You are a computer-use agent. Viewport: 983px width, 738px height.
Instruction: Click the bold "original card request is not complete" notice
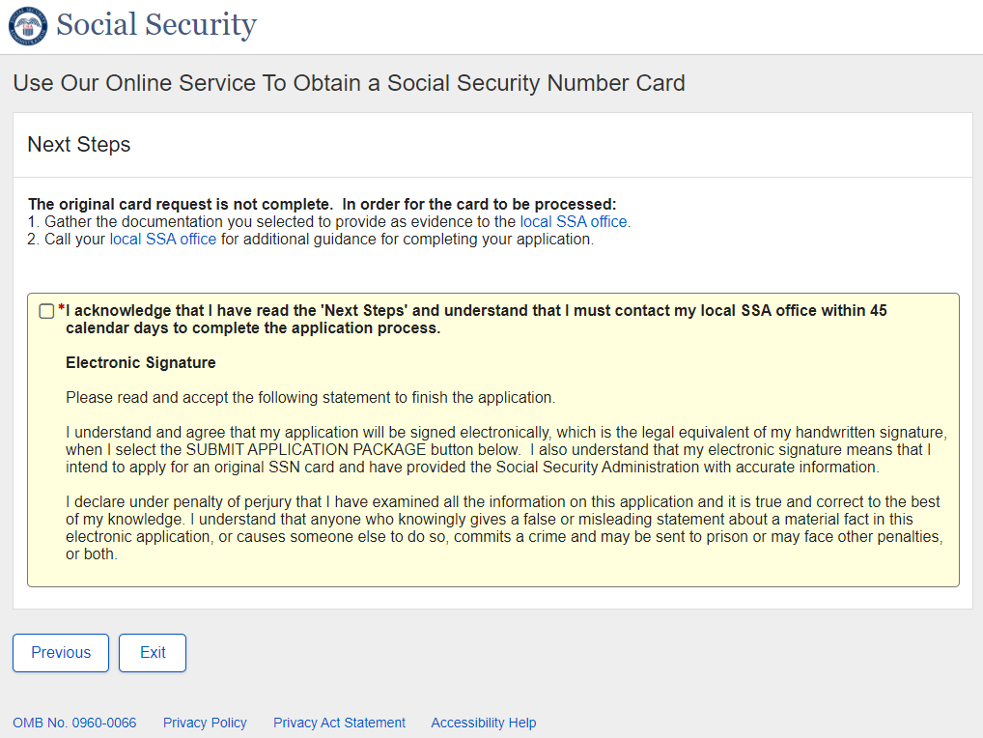coord(322,204)
